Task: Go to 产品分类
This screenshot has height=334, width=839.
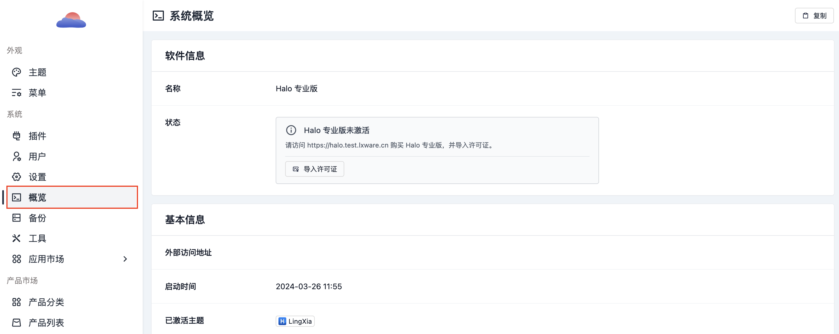Action: pyautogui.click(x=72, y=302)
